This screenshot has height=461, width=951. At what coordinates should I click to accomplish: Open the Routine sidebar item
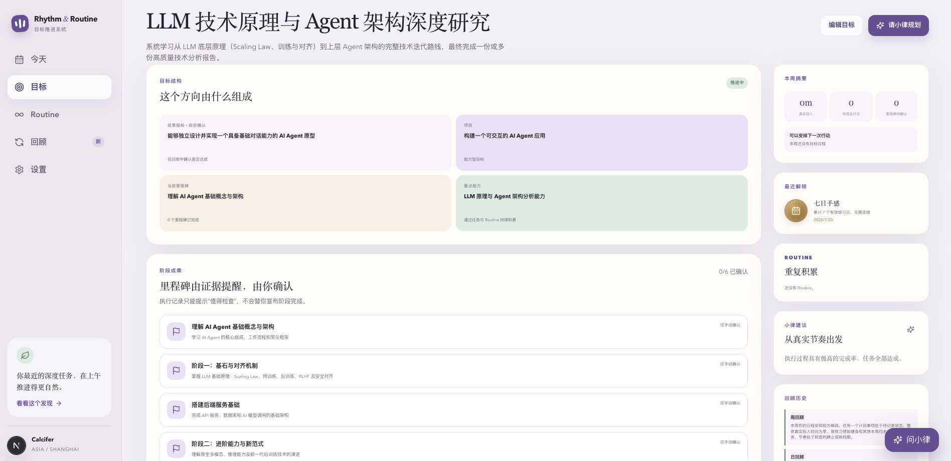coord(59,115)
